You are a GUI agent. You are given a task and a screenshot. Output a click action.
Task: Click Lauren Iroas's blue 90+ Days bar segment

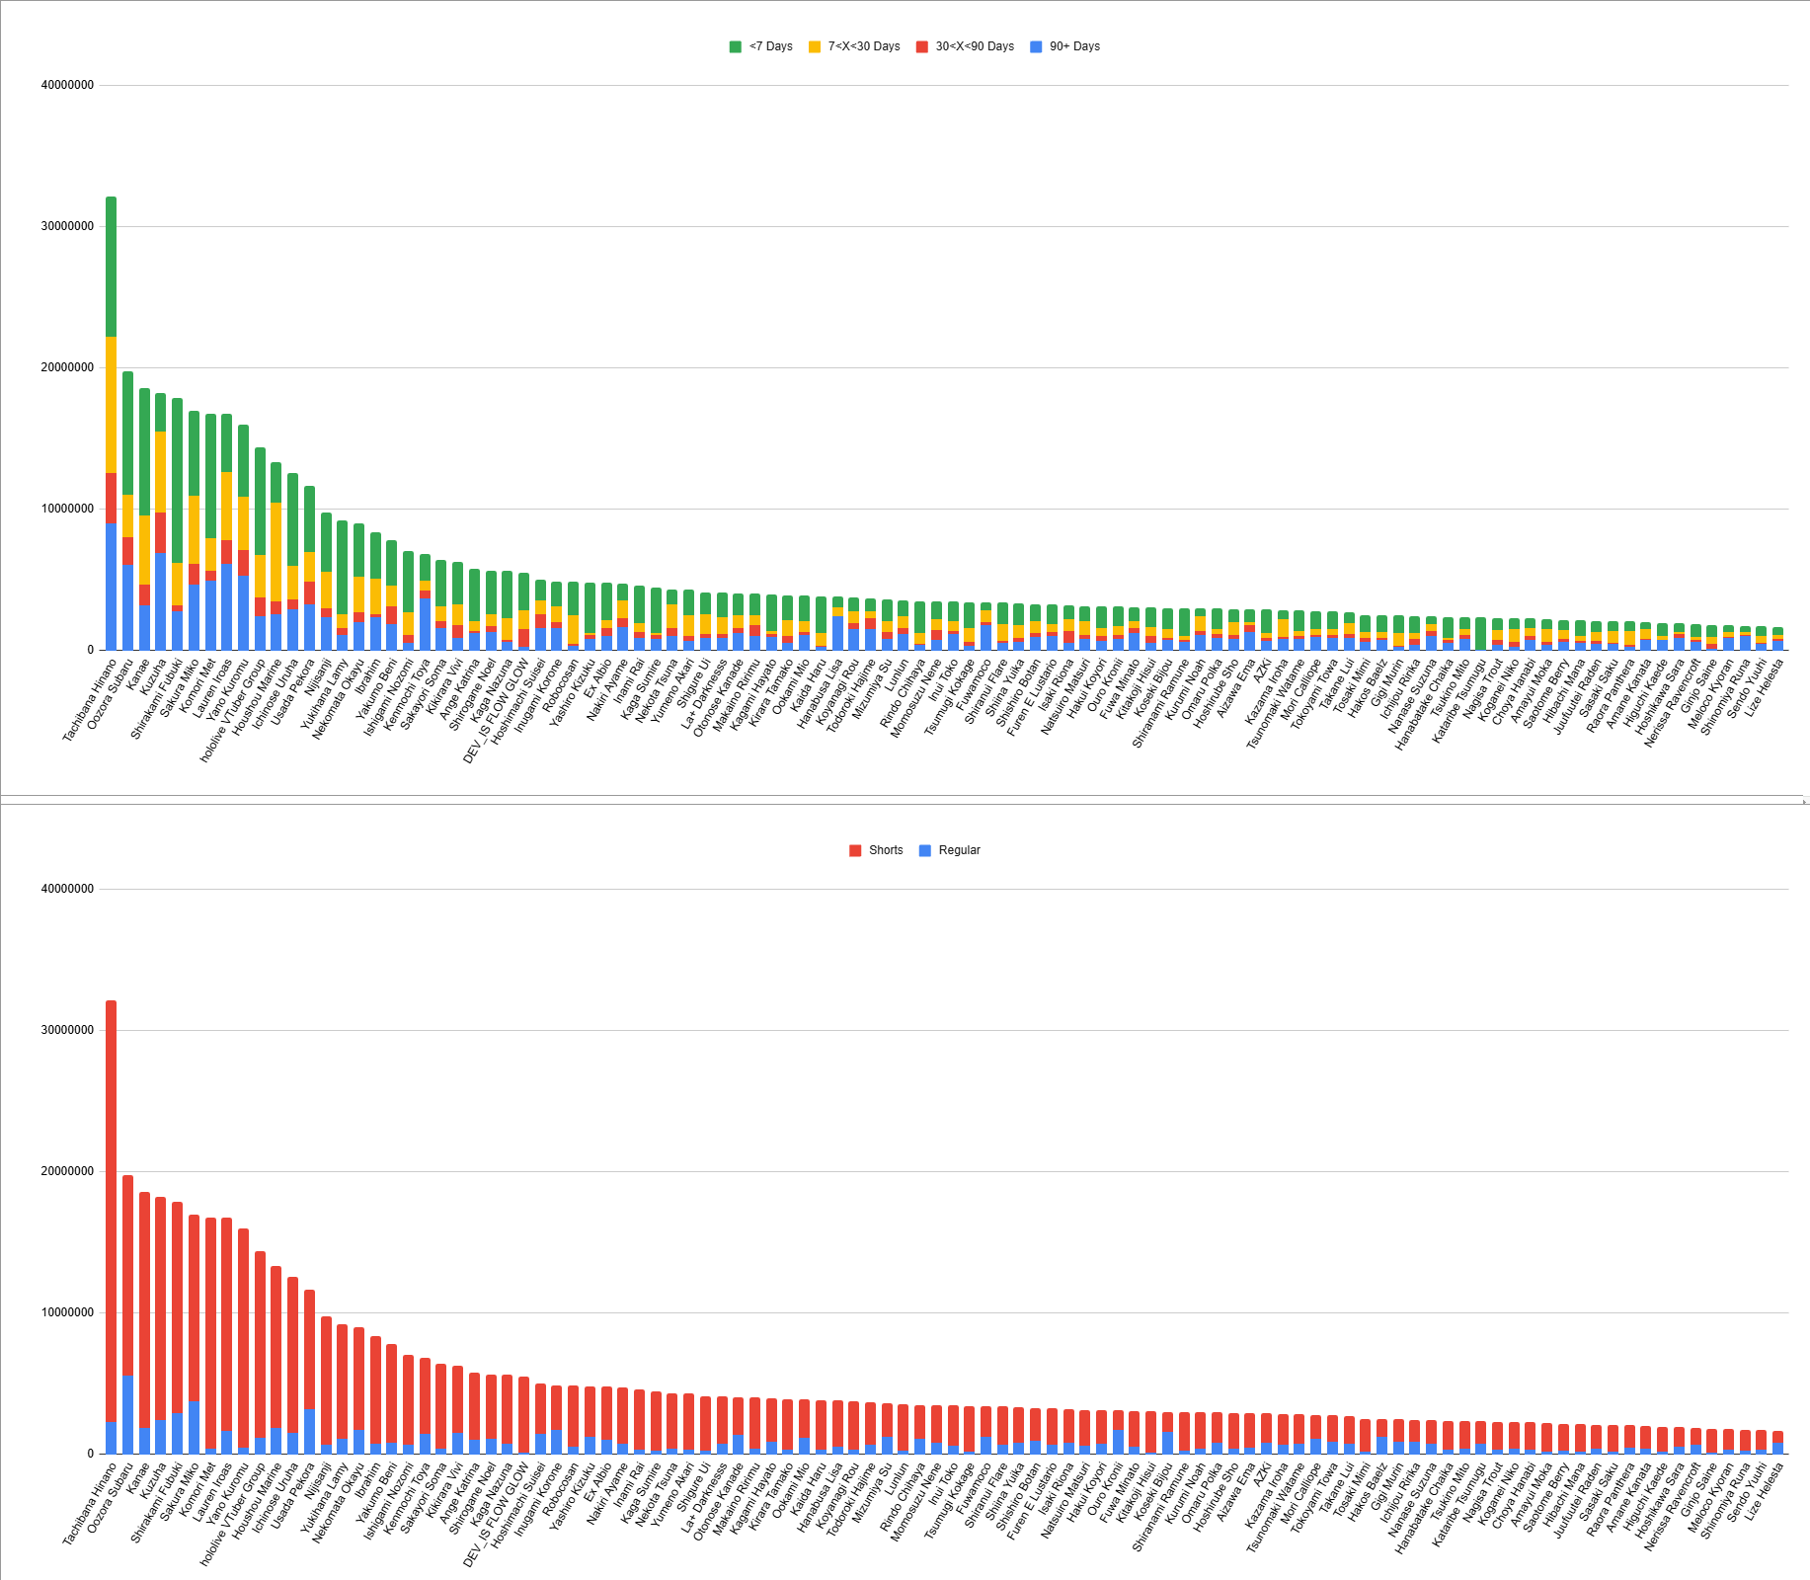tap(227, 607)
